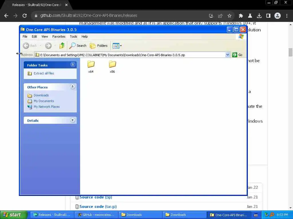Click the Go button

pyautogui.click(x=237, y=55)
